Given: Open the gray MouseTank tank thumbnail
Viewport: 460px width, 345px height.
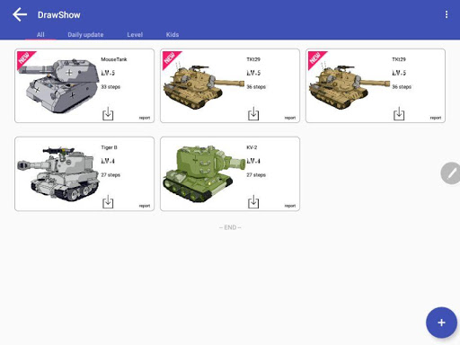Looking at the screenshot, I should pyautogui.click(x=58, y=85).
